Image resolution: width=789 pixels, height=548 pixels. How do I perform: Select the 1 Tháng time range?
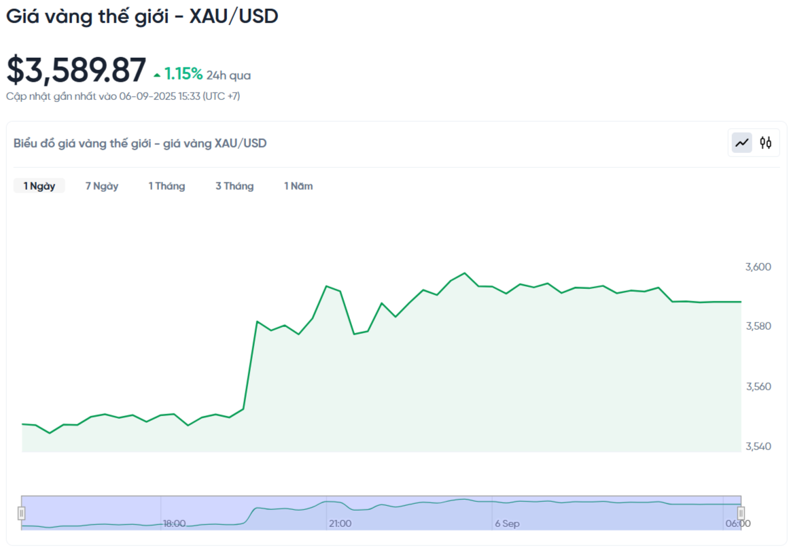point(166,186)
